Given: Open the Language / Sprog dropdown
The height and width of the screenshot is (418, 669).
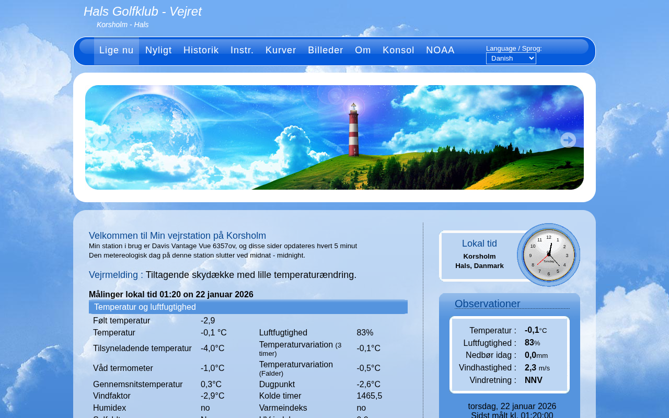Looking at the screenshot, I should click(x=511, y=59).
